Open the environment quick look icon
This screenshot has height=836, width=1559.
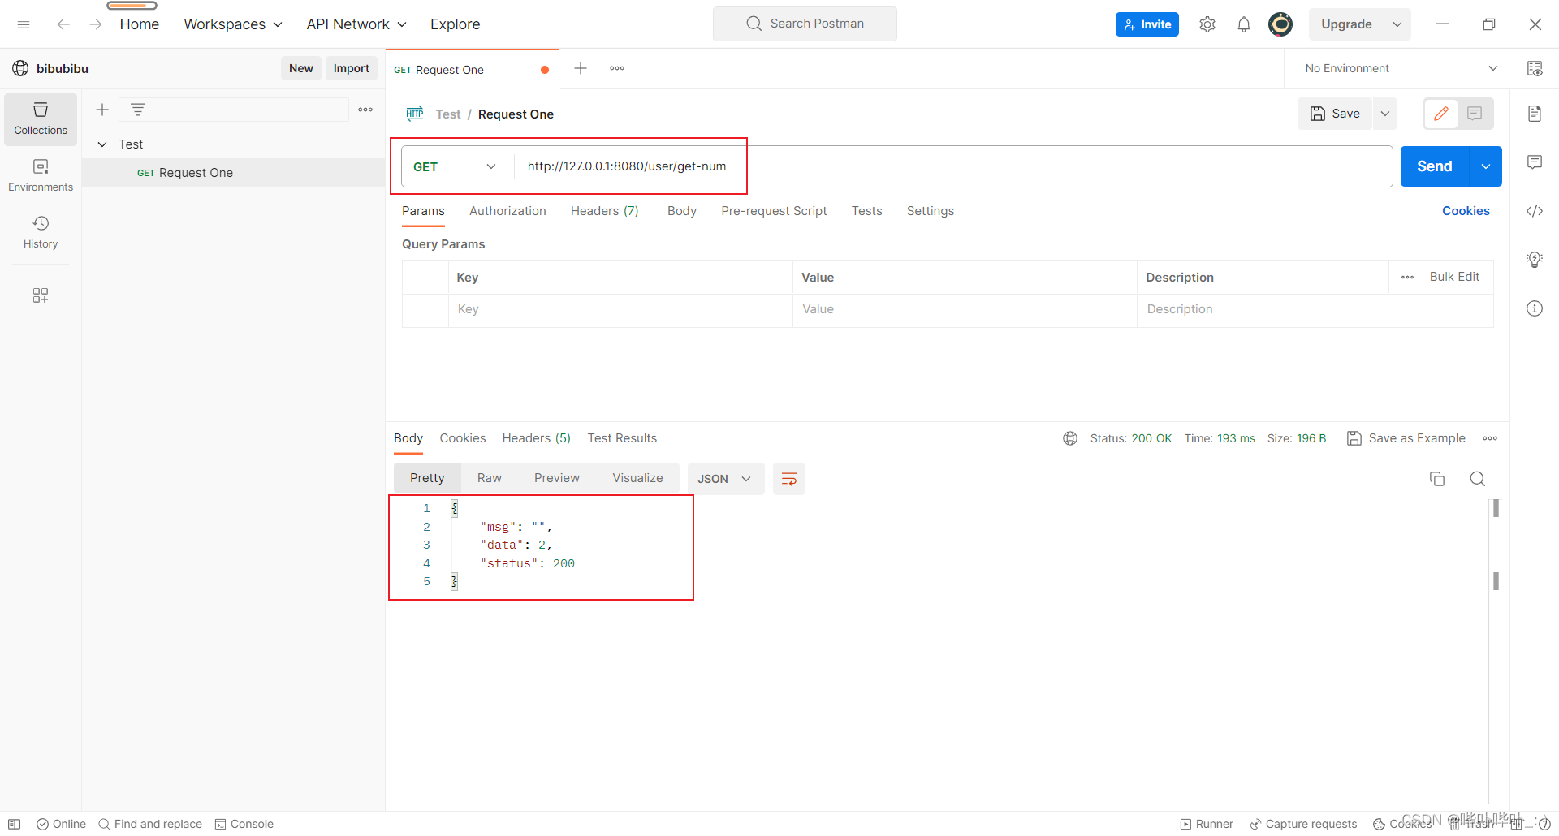(x=1535, y=69)
